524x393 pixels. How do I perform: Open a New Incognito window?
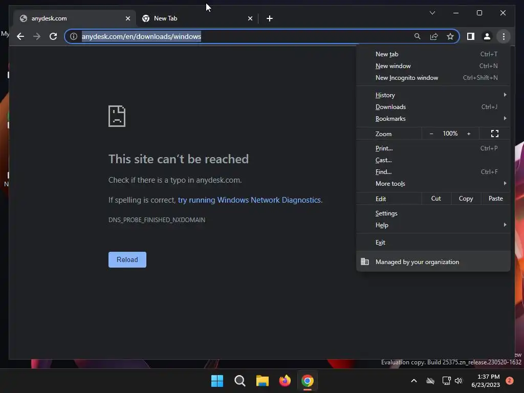point(433,78)
